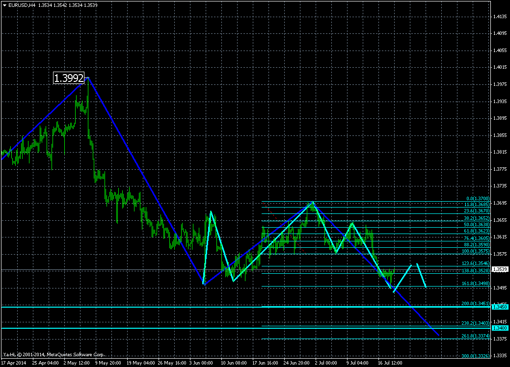Click the 17 Apr 2014 date label

pyautogui.click(x=14, y=363)
